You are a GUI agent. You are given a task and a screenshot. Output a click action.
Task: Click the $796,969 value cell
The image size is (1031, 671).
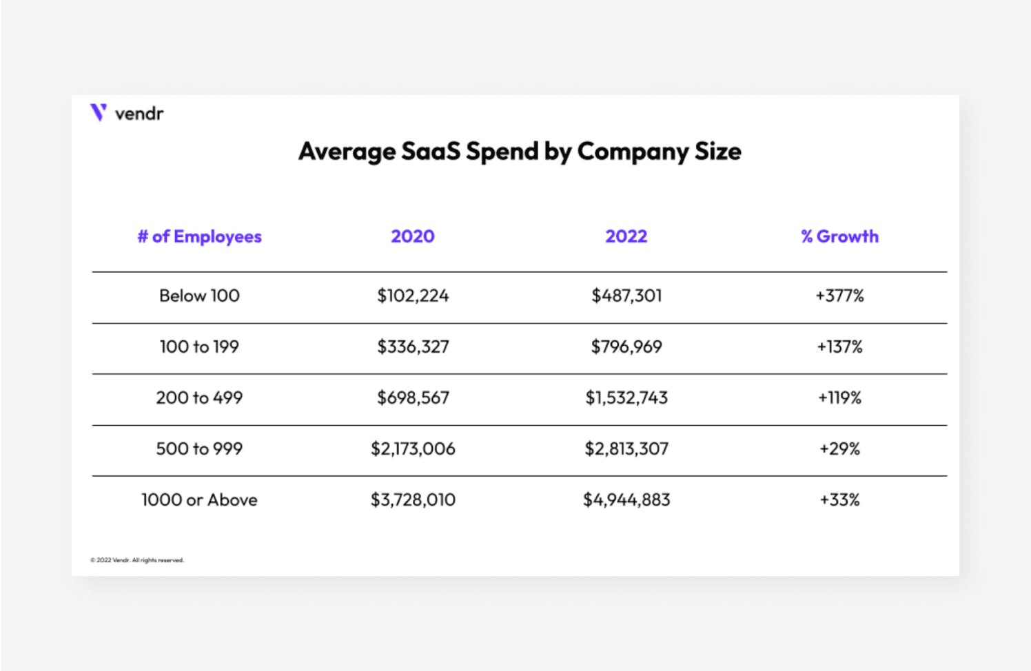[626, 347]
